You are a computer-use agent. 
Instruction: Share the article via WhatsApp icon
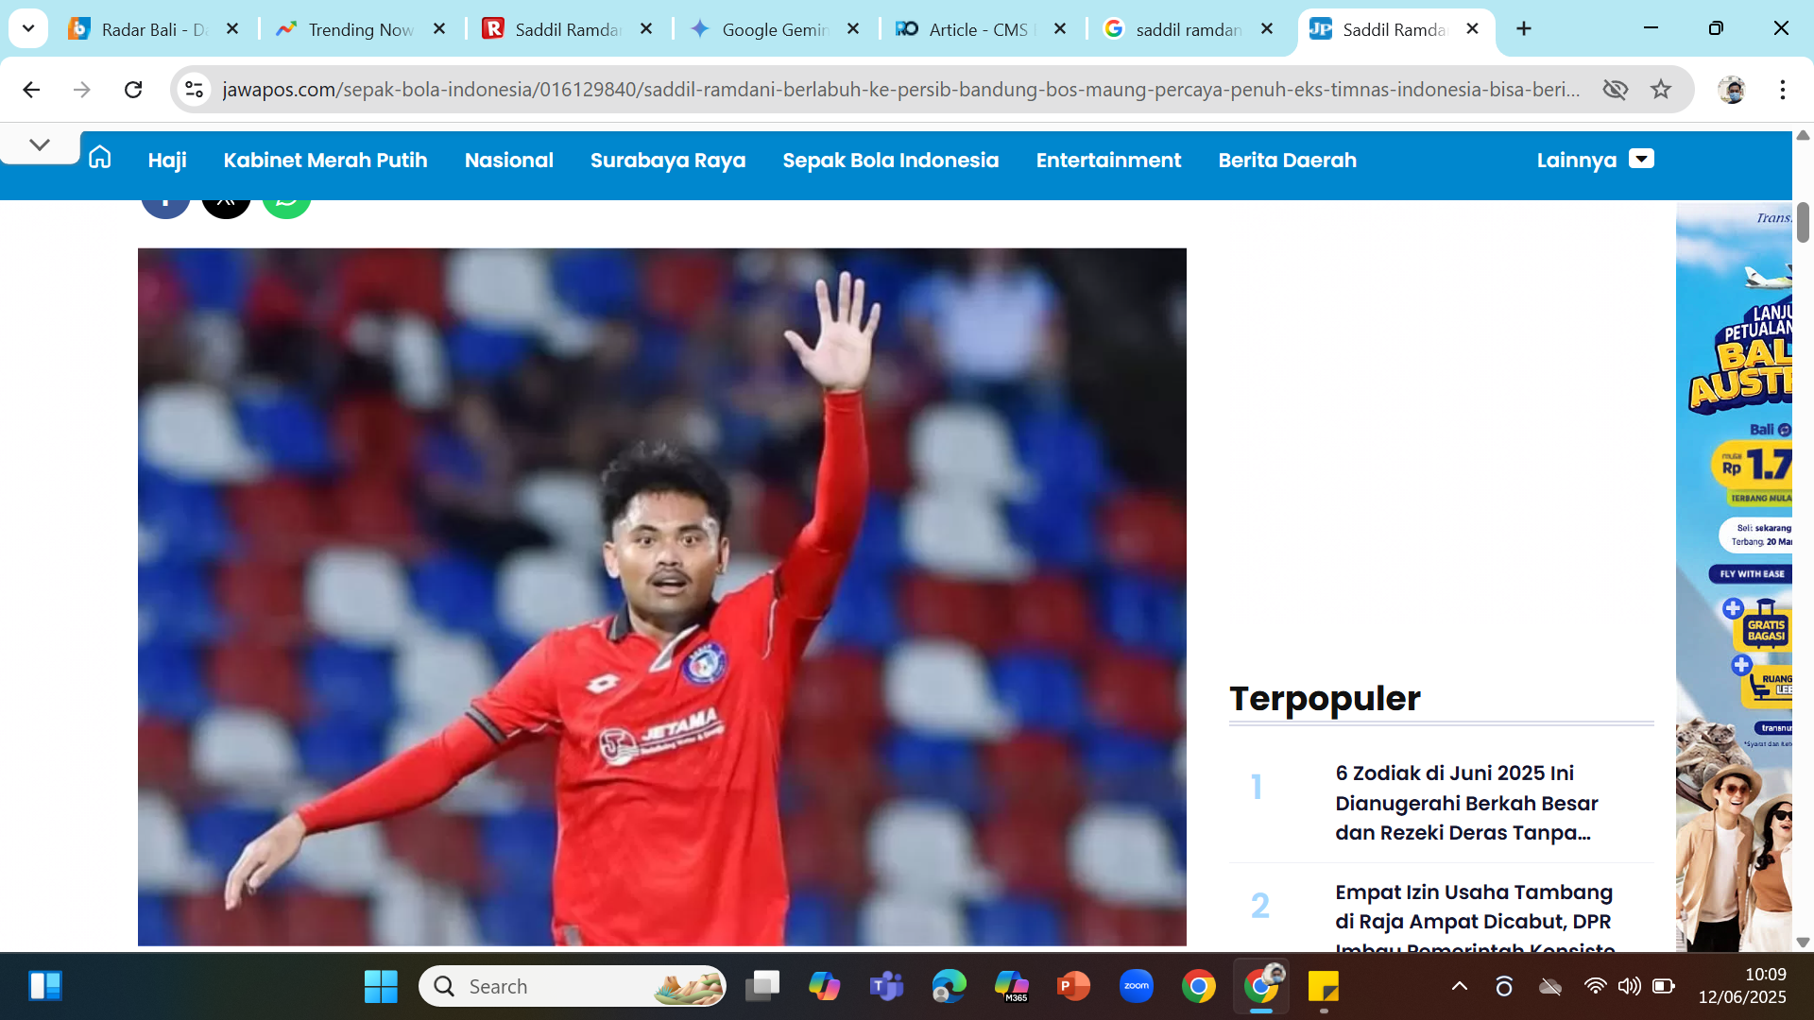coord(286,206)
